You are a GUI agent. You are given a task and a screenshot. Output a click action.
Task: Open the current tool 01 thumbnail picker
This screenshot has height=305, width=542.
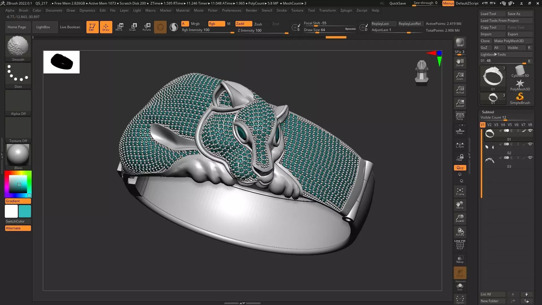pyautogui.click(x=493, y=78)
